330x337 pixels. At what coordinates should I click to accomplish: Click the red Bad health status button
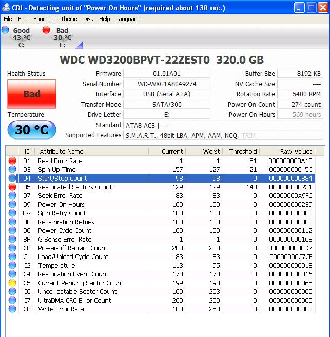click(x=32, y=94)
